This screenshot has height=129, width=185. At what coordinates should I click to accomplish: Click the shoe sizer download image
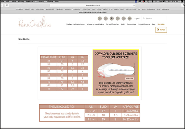click(x=115, y=73)
